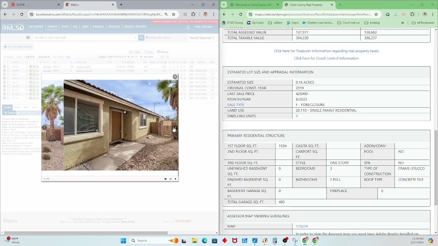The image size is (438, 246).
Task: Open LINKS menu
Action: pos(85,27)
